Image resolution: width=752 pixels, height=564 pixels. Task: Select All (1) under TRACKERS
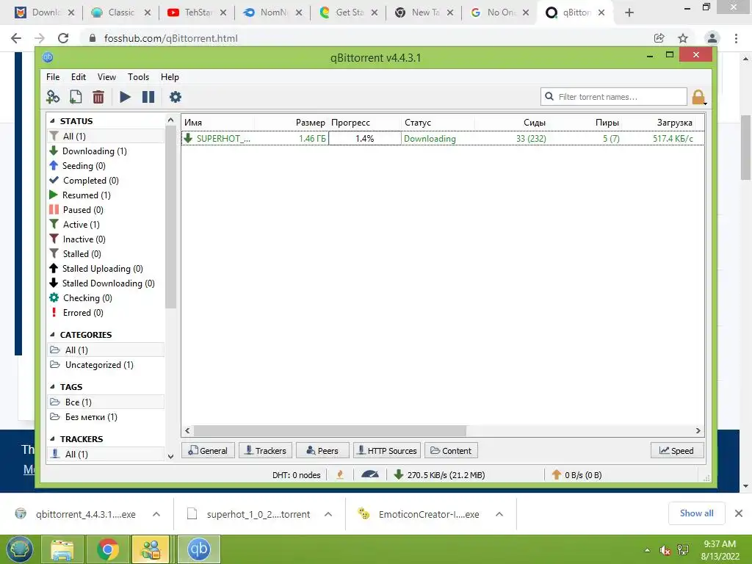click(106, 454)
